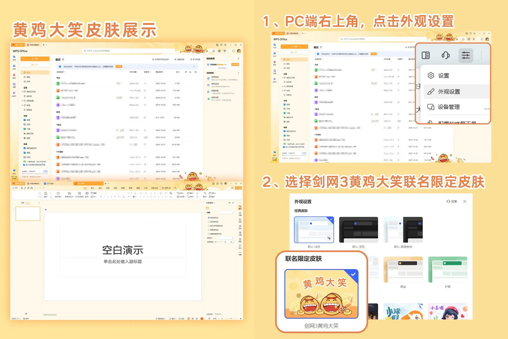Click the orange 新建 button
The width and height of the screenshot is (508, 339).
click(35, 58)
